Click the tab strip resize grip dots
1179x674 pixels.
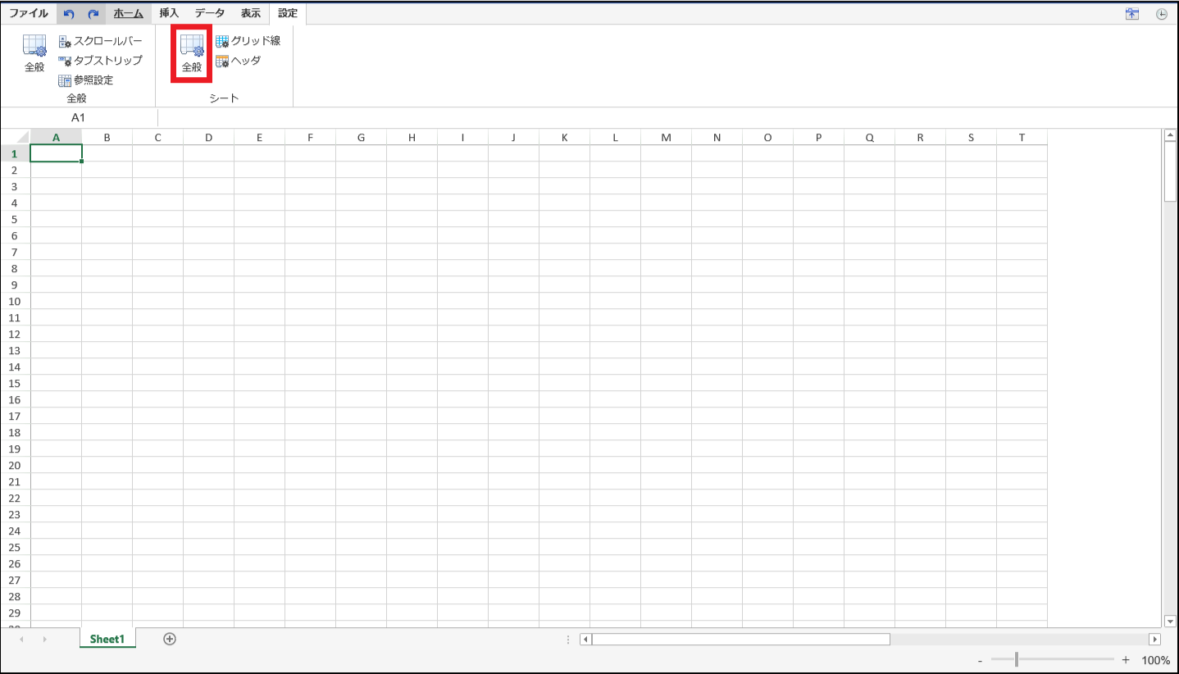569,639
